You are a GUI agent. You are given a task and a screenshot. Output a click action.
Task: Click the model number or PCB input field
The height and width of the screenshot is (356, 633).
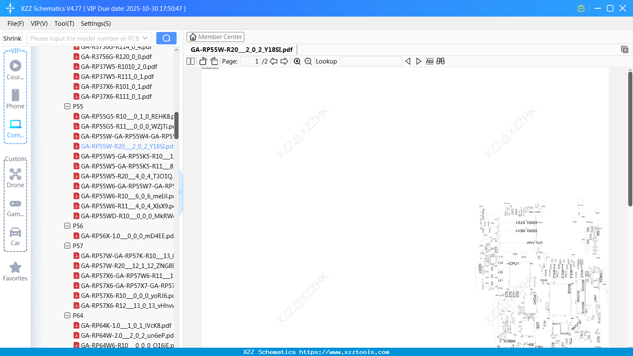click(x=84, y=38)
